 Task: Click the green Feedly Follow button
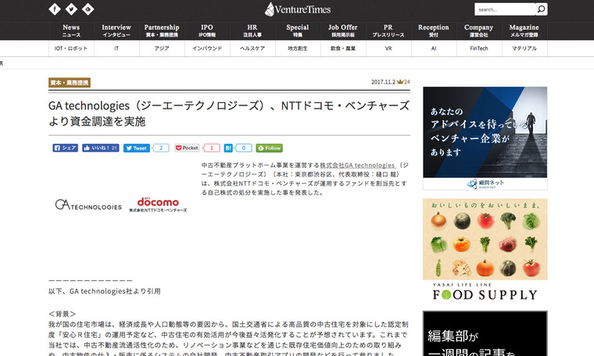pyautogui.click(x=270, y=148)
